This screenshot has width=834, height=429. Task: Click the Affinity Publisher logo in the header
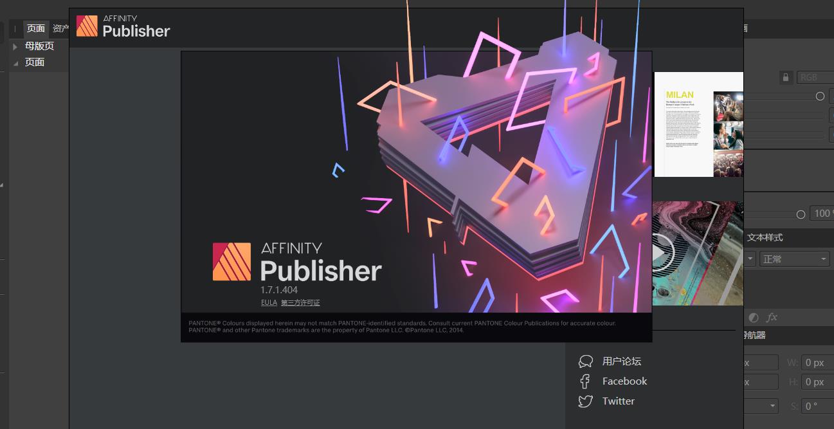click(x=123, y=27)
